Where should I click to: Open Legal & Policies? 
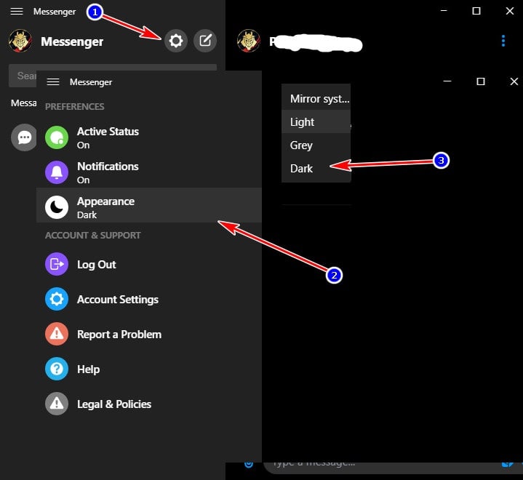pyautogui.click(x=149, y=404)
